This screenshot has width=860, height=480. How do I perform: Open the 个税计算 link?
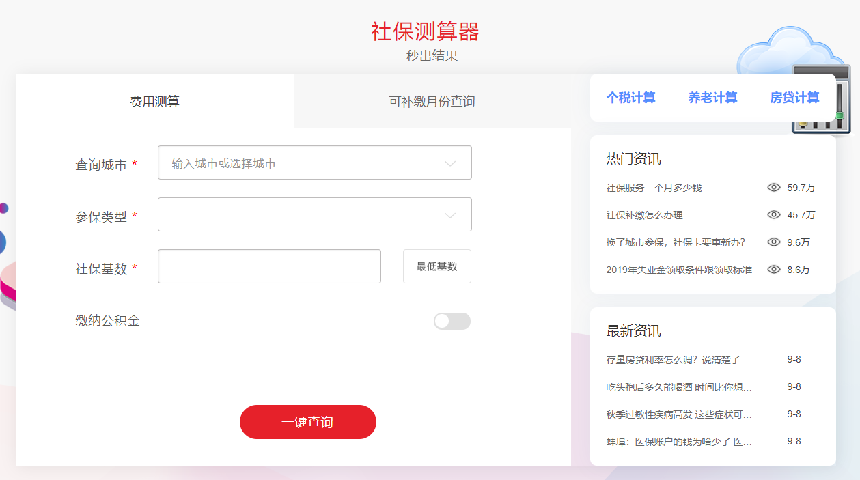(631, 98)
